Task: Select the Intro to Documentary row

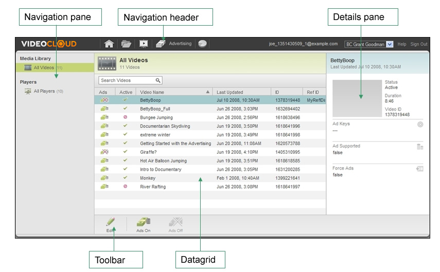Action: click(x=210, y=169)
